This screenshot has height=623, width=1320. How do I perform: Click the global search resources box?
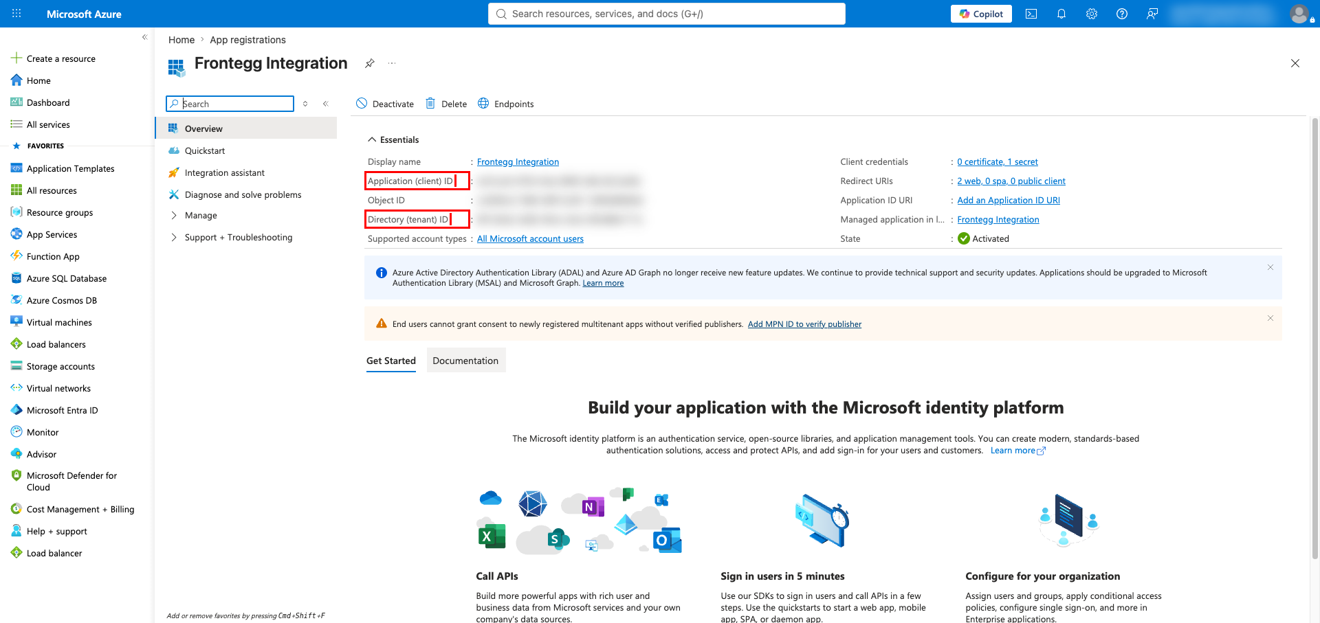[666, 14]
